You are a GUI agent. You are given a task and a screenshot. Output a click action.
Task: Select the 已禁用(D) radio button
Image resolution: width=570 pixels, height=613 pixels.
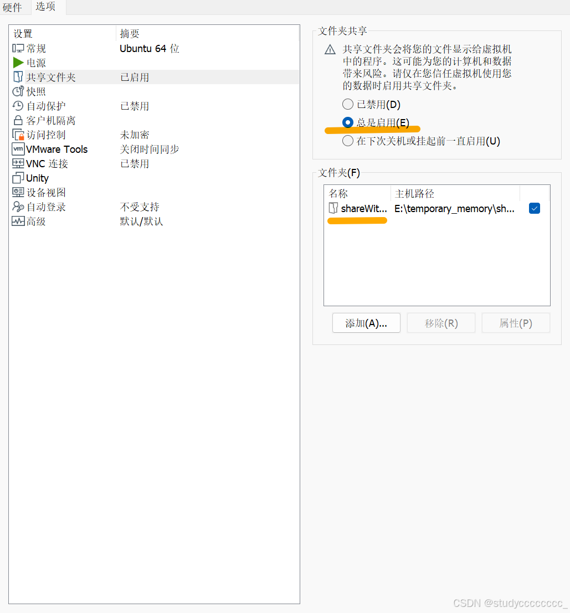click(x=347, y=104)
